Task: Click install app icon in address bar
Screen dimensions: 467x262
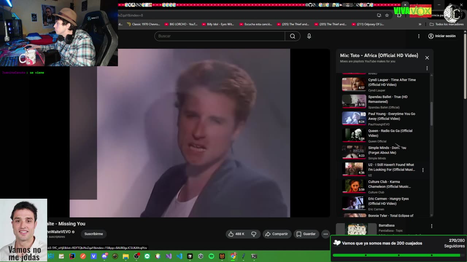Action: (379, 15)
